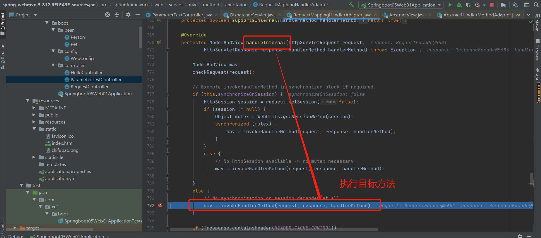Show hidden editor tabs chevron

pos(529,15)
